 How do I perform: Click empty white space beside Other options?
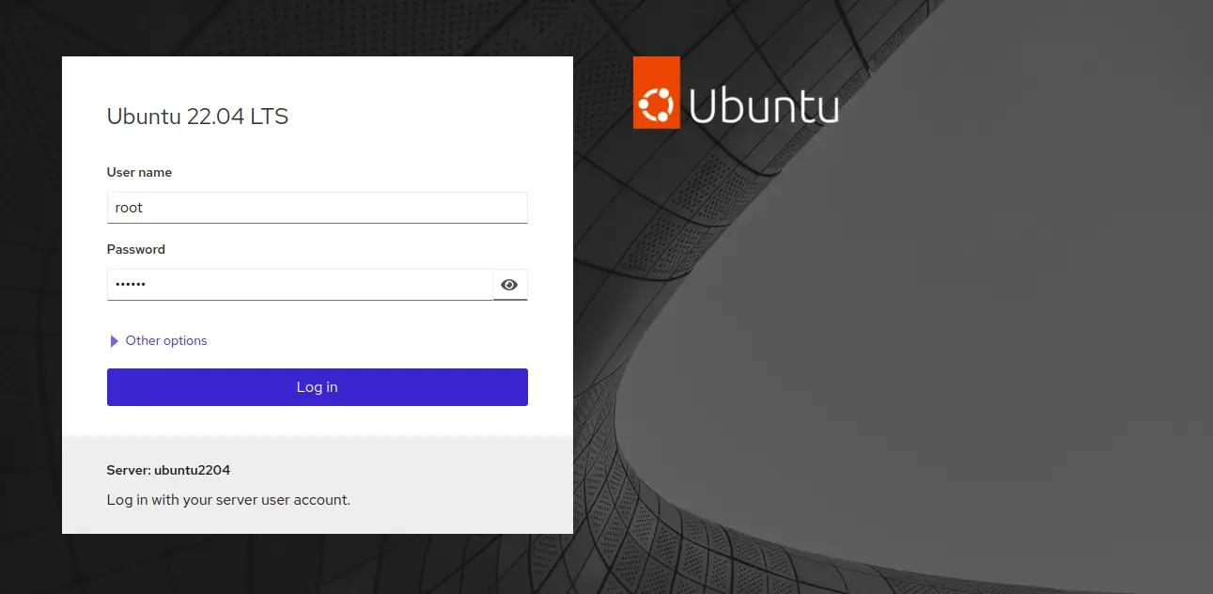tap(376, 341)
